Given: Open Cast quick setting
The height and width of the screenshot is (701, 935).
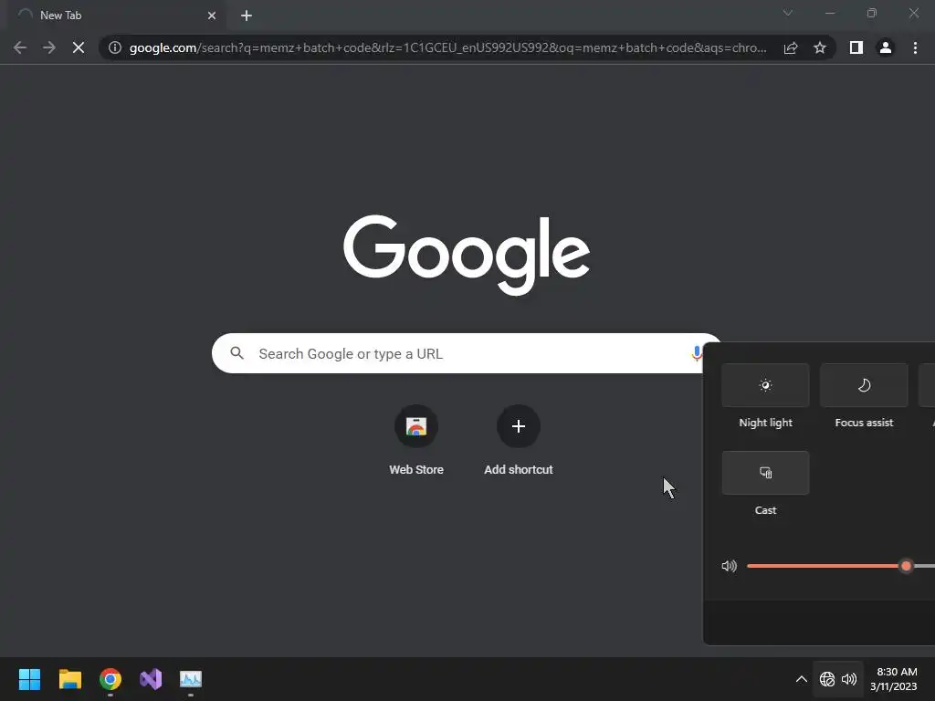Looking at the screenshot, I should pyautogui.click(x=766, y=473).
